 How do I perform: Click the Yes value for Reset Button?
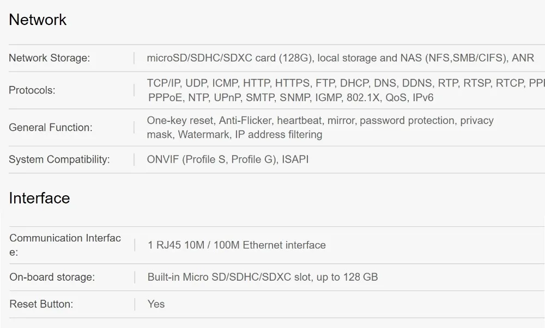(156, 304)
